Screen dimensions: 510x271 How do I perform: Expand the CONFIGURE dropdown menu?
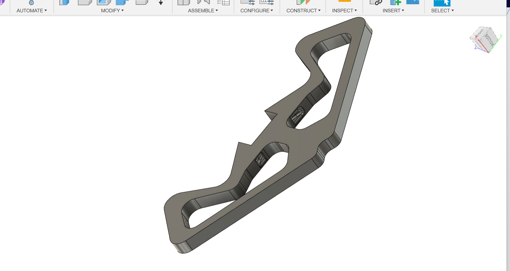(x=257, y=11)
